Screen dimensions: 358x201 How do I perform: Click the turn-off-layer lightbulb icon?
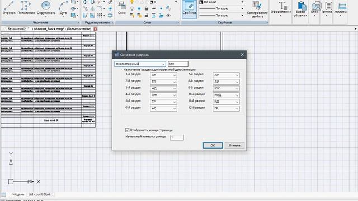[x=132, y=9]
